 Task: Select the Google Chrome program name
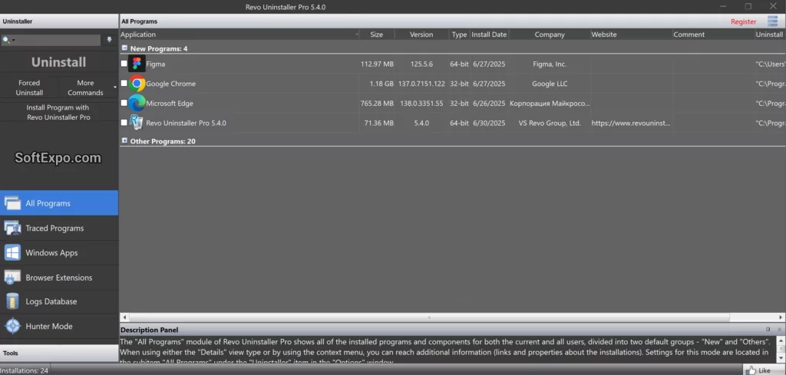pyautogui.click(x=171, y=84)
